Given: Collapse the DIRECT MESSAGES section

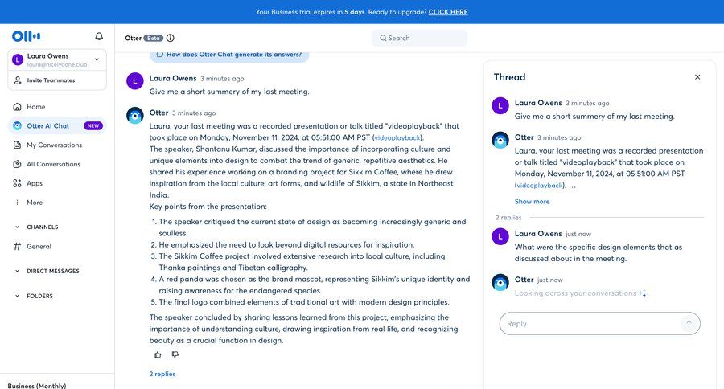Looking at the screenshot, I should pyautogui.click(x=17, y=271).
